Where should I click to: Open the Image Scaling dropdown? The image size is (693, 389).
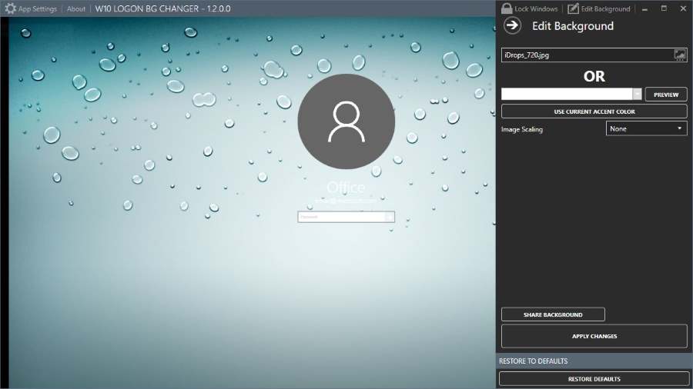tap(646, 128)
